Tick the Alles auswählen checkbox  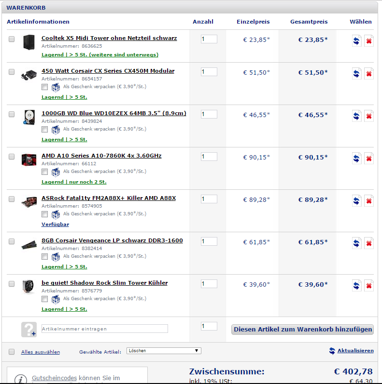coord(12,352)
